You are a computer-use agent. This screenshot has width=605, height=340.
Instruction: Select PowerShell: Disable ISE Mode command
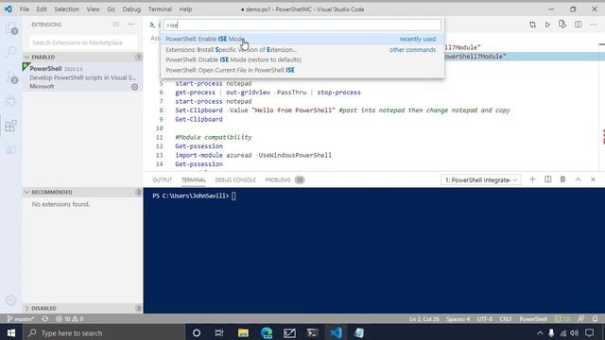302,59
